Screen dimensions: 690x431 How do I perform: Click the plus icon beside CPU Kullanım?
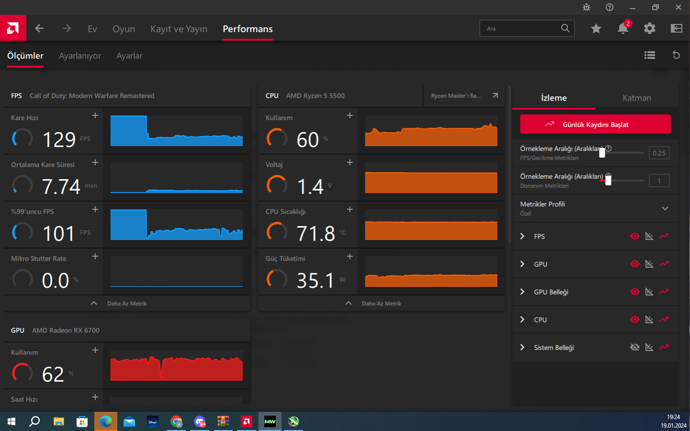pyautogui.click(x=350, y=115)
